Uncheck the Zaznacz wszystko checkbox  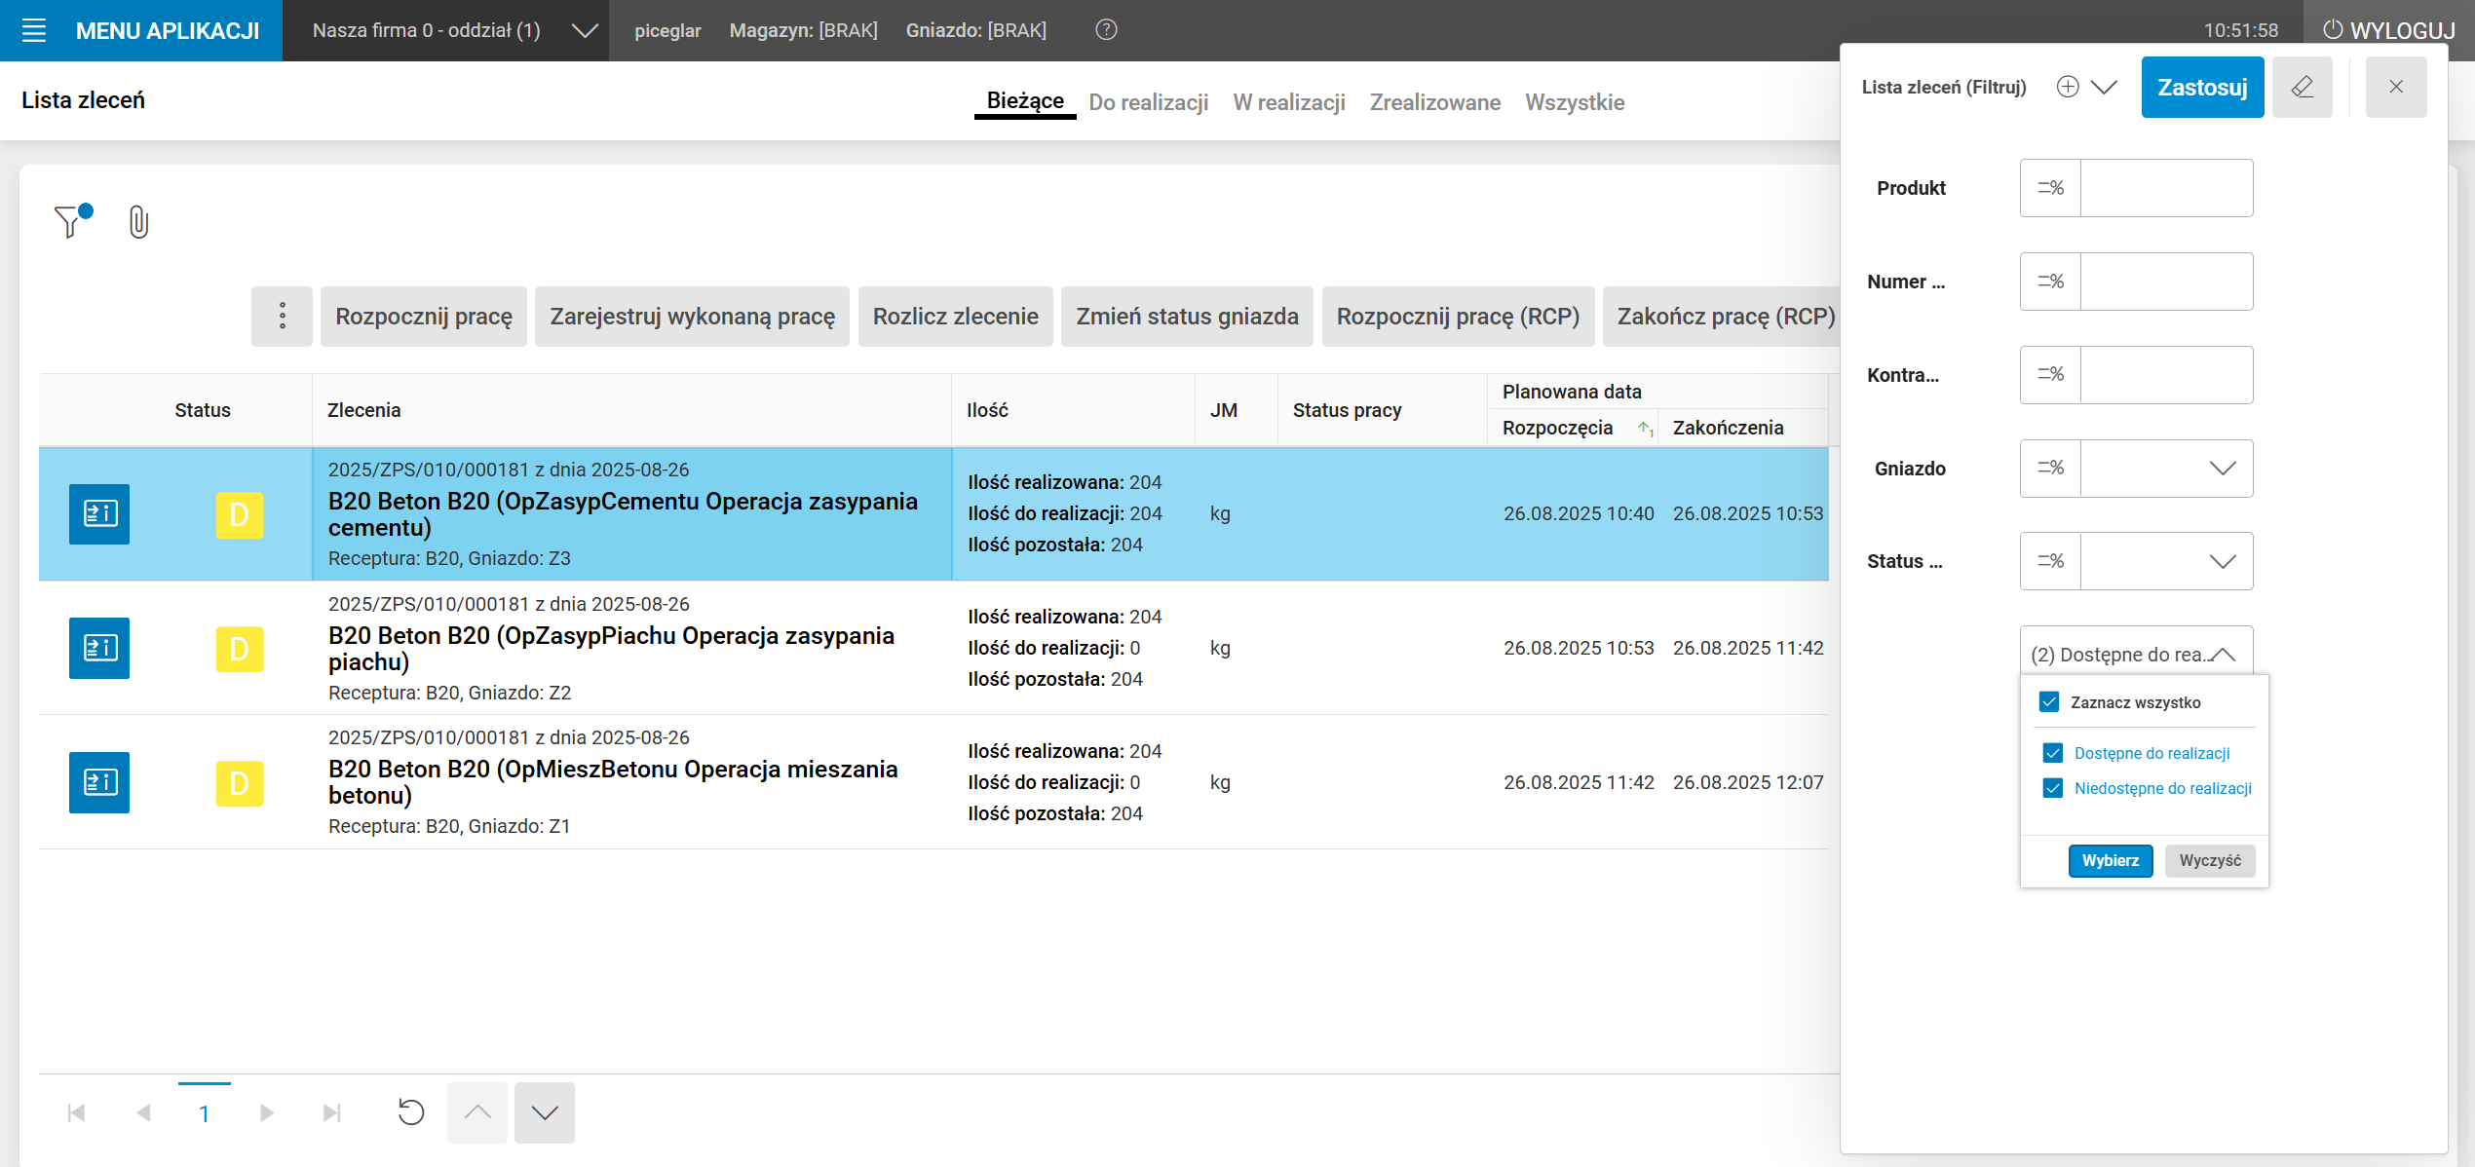(2051, 701)
